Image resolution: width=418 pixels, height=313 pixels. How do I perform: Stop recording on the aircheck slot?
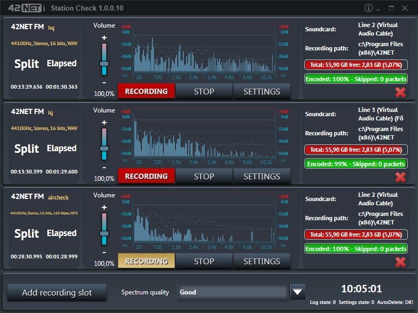[x=204, y=261]
